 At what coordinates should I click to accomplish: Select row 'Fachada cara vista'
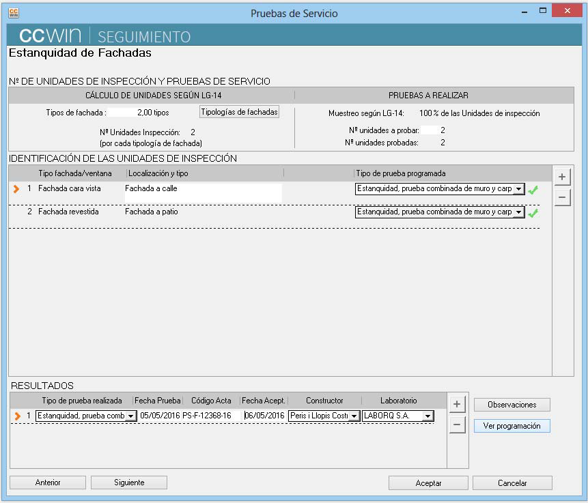274,193
